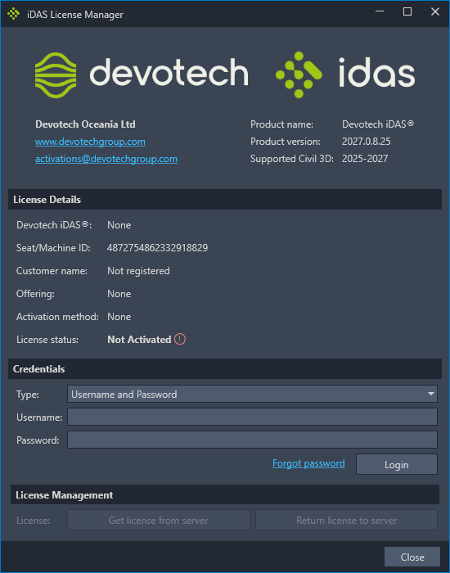Click the Devotech wave logo
The height and width of the screenshot is (573, 450).
pyautogui.click(x=56, y=75)
